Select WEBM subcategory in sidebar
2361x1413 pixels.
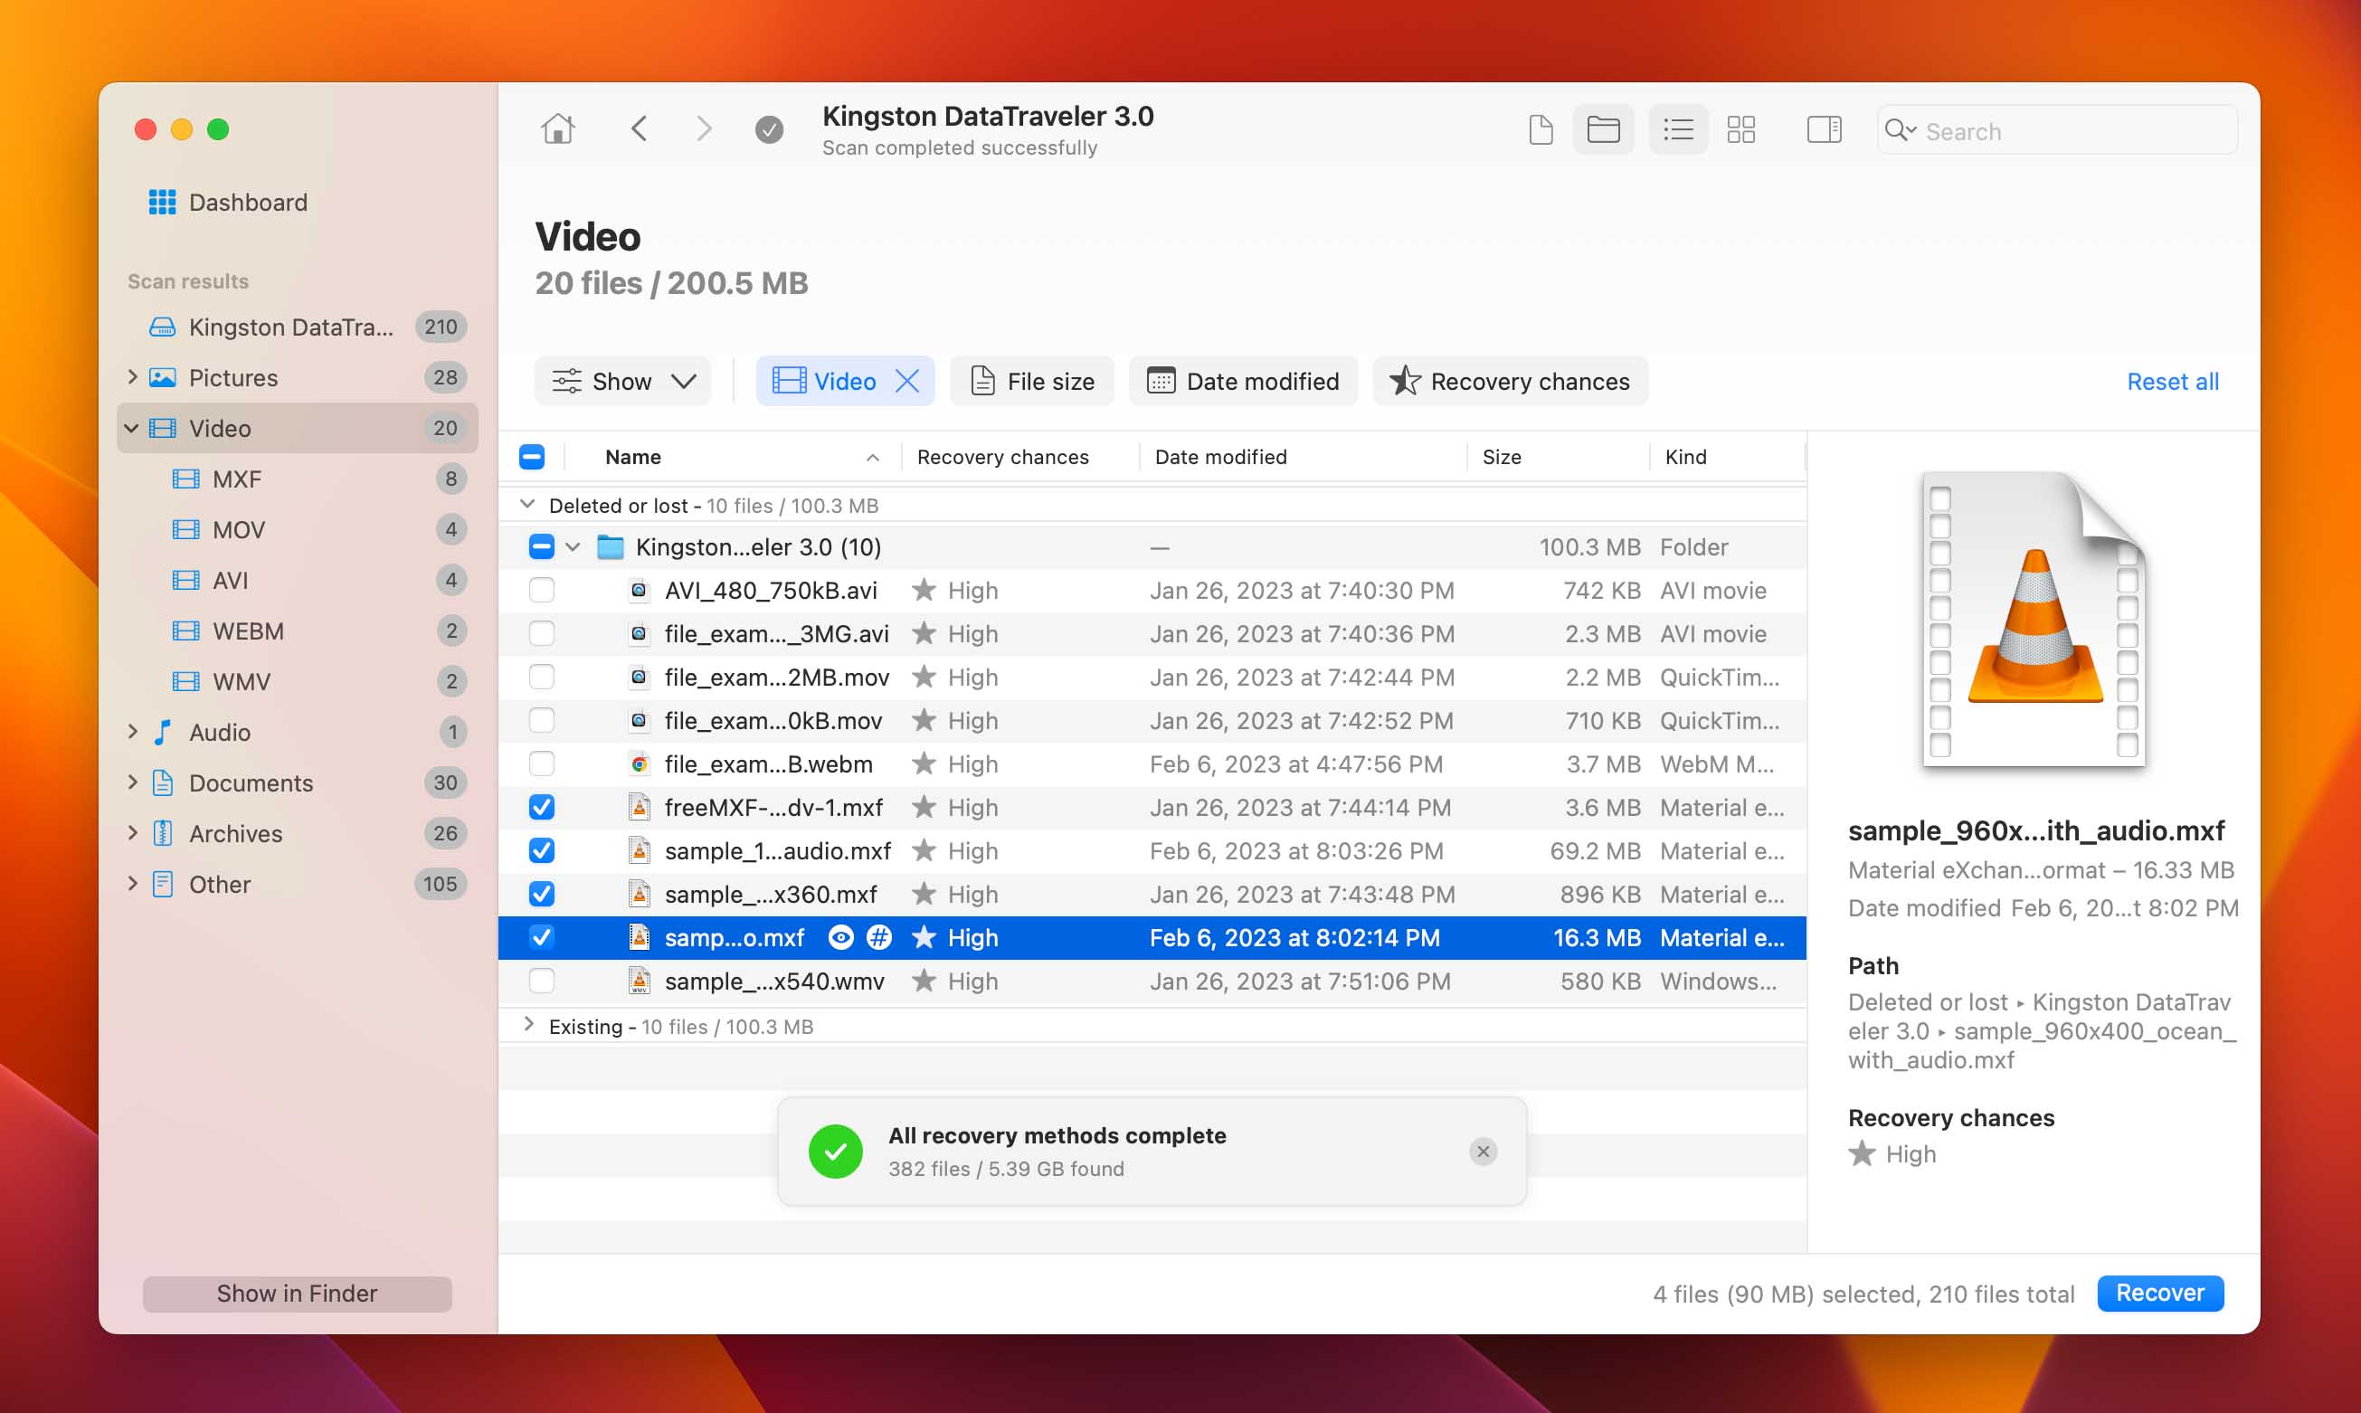coord(297,631)
